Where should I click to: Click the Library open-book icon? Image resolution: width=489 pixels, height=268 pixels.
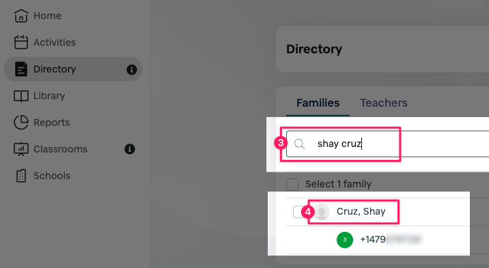(21, 96)
